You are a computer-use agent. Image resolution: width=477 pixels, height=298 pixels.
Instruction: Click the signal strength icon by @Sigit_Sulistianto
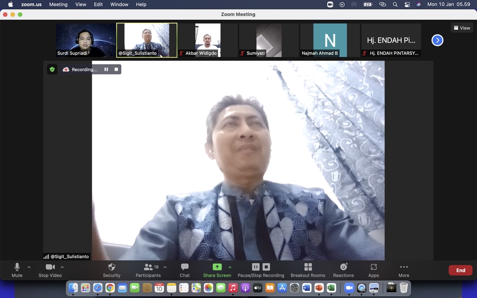point(46,257)
